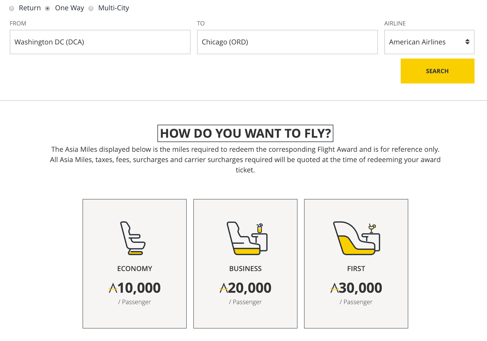Click the Asia Miles symbol beside 10,000

click(x=113, y=288)
